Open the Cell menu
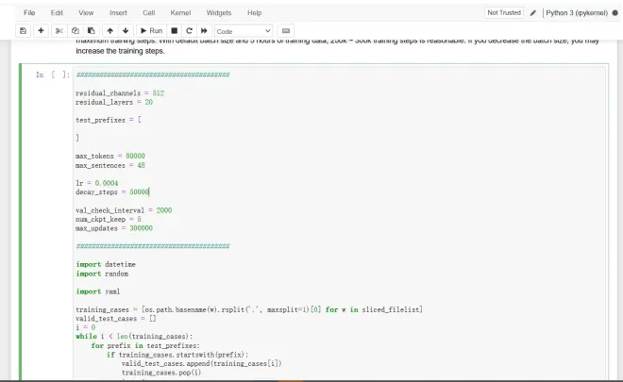The width and height of the screenshot is (623, 382). 149,12
